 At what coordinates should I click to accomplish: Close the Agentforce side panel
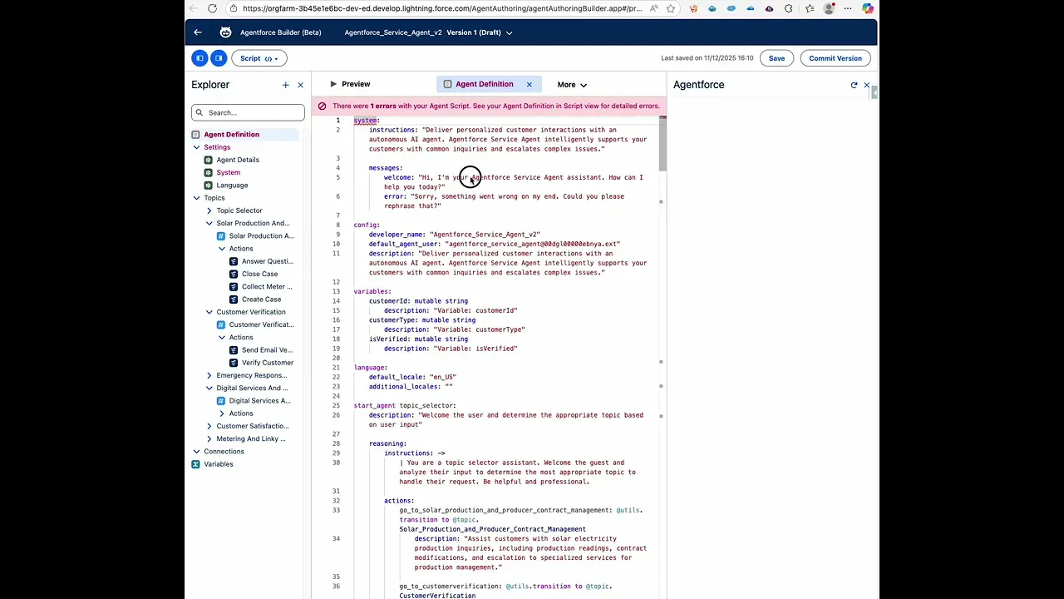tap(866, 85)
